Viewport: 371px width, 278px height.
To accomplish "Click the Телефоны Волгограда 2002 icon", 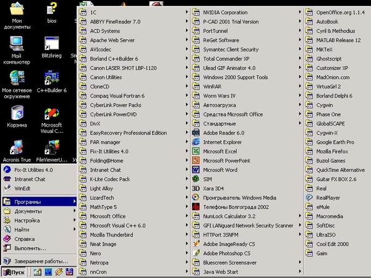I will [195, 207].
